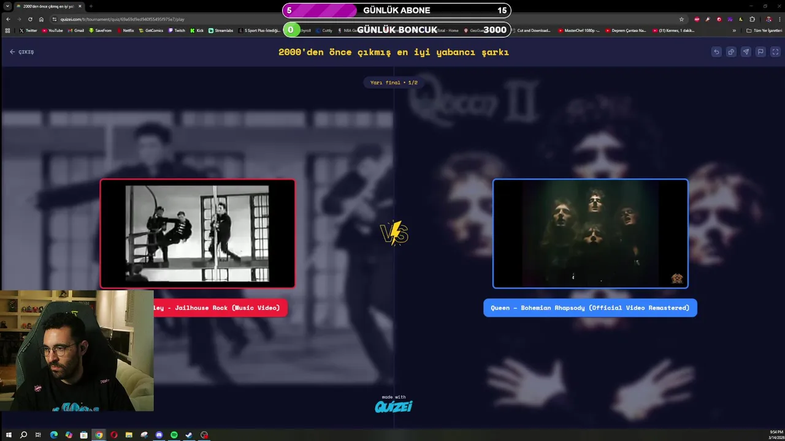The width and height of the screenshot is (785, 441).
Task: Open Spotify from the taskbar
Action: 174,435
